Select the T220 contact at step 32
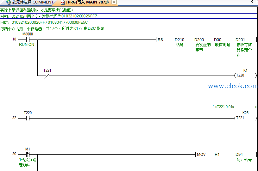258x171 pixels. 28,118
